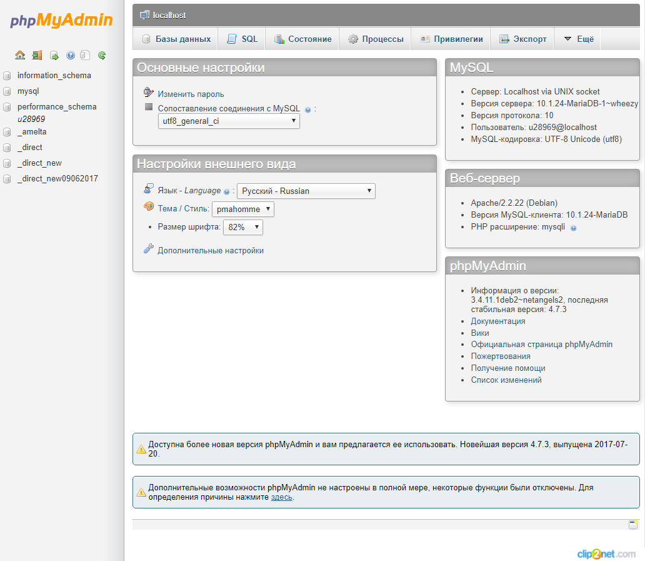Click help icon beside PHP расширение: mysqli
Image resolution: width=645 pixels, height=561 pixels.
pyautogui.click(x=573, y=228)
